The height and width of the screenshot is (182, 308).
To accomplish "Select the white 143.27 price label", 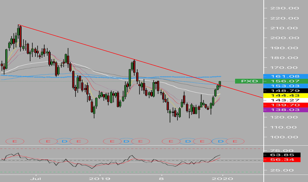I will [x=286, y=100].
